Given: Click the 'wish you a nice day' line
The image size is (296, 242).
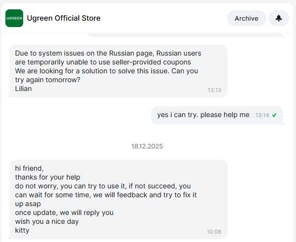Looking at the screenshot, I should (x=47, y=221).
